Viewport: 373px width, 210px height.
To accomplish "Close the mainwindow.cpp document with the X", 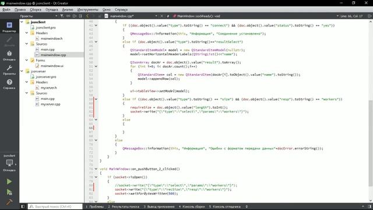I will (x=162, y=16).
